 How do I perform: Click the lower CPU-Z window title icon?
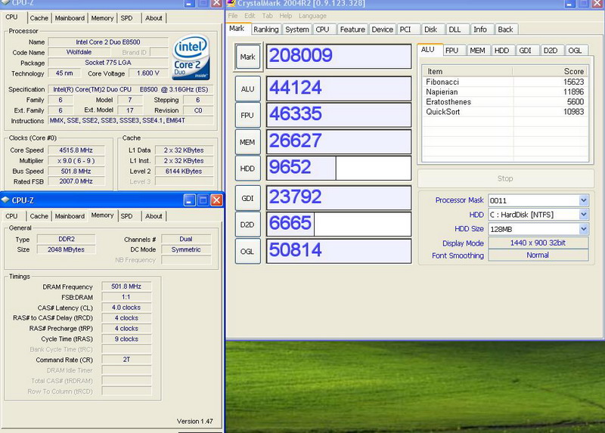coord(6,200)
